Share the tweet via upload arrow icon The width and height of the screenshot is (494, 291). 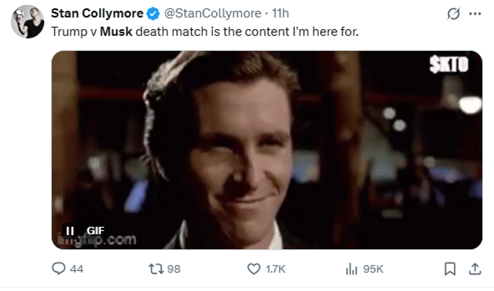475,269
